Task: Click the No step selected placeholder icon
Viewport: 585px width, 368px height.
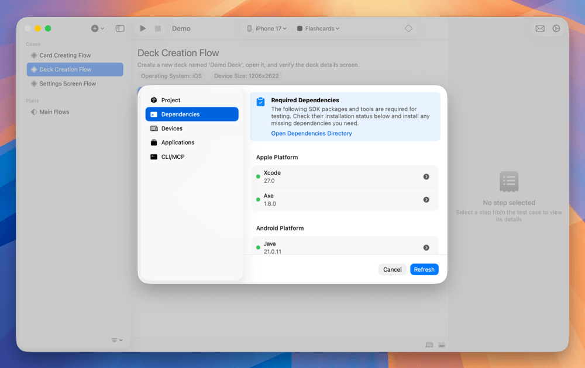Action: point(509,182)
